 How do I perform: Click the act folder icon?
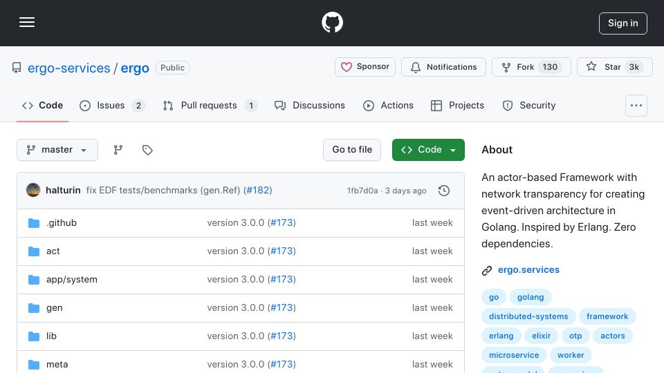point(34,251)
